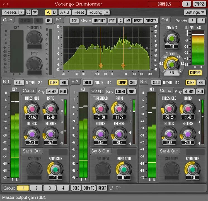This screenshot has height=201, width=208.
Task: Click the B-1 ATTACK knob
Action: coord(32,135)
